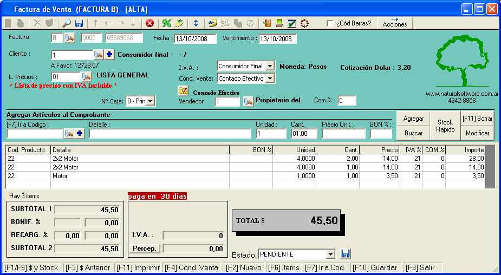Image resolution: width=501 pixels, height=275 pixels.
Task: Click the Cod. Producto column header
Action: (28, 150)
